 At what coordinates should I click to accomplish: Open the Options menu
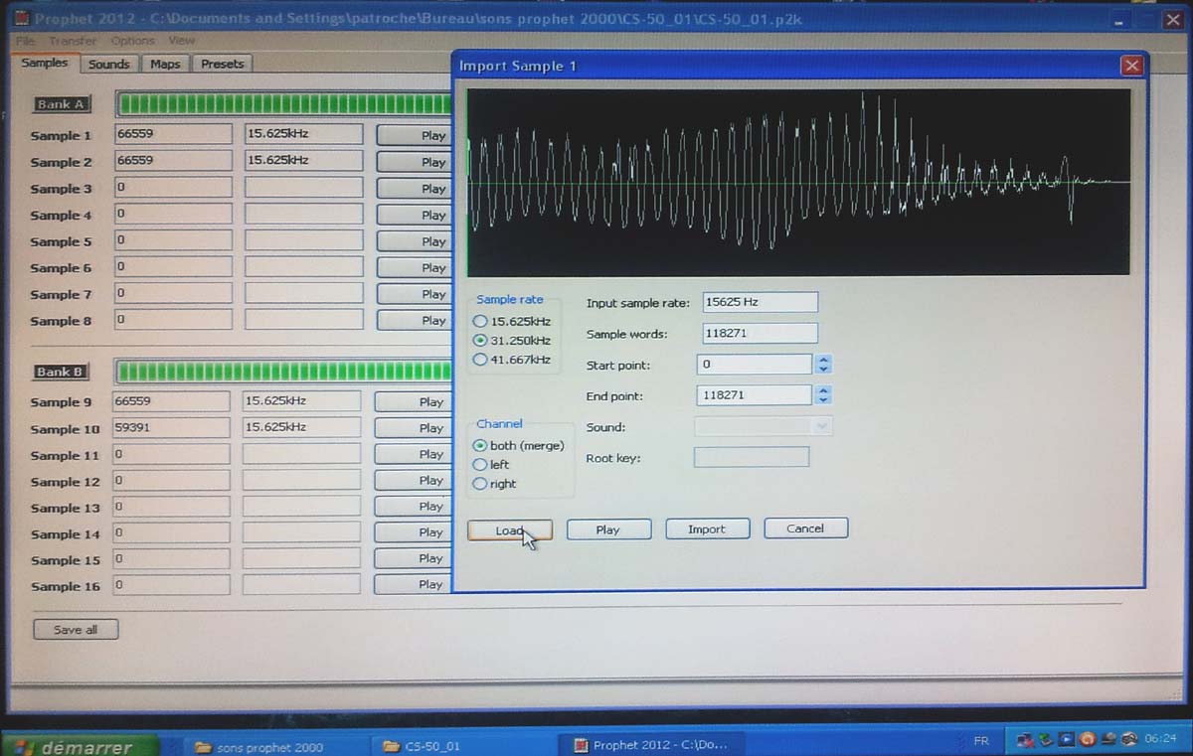point(132,41)
